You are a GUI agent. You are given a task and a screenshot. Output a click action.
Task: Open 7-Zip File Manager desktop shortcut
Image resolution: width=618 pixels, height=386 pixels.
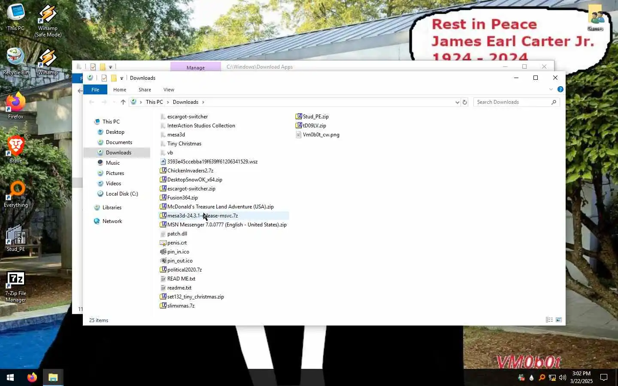coord(16,286)
